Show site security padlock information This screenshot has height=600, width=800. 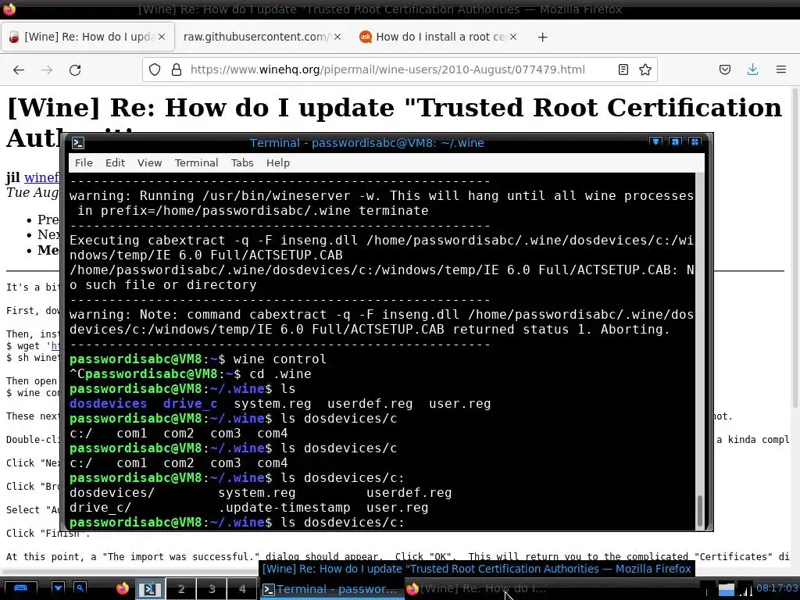pos(177,70)
